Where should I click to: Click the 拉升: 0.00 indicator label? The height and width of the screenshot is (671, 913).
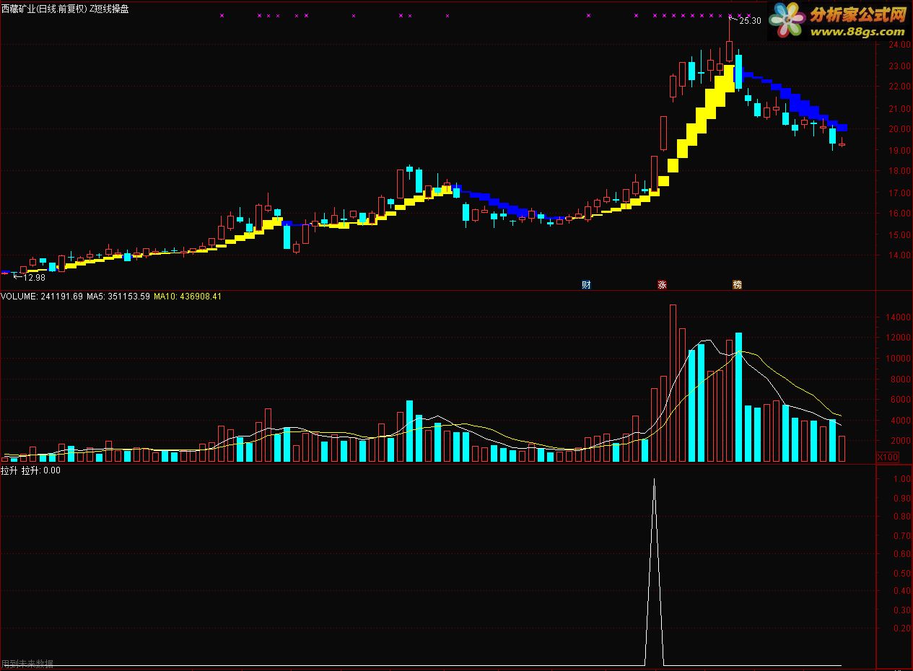pyautogui.click(x=41, y=470)
